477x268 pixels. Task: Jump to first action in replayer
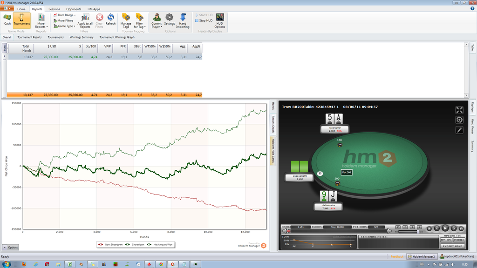click(429, 228)
